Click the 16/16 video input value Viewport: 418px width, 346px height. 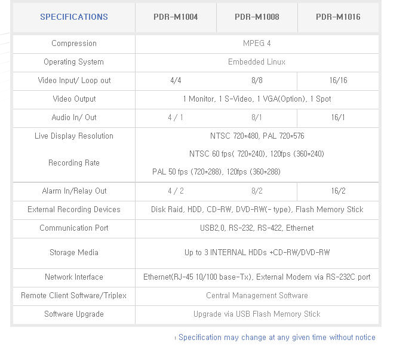338,81
